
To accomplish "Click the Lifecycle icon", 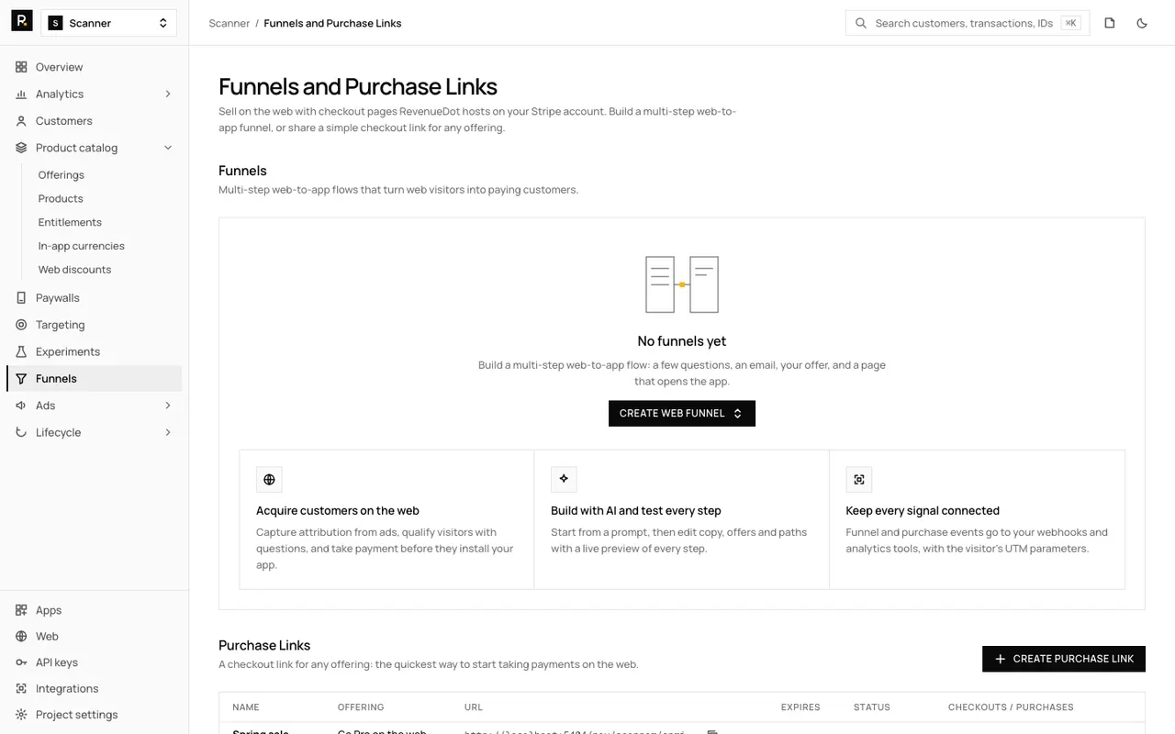I will [x=21, y=432].
